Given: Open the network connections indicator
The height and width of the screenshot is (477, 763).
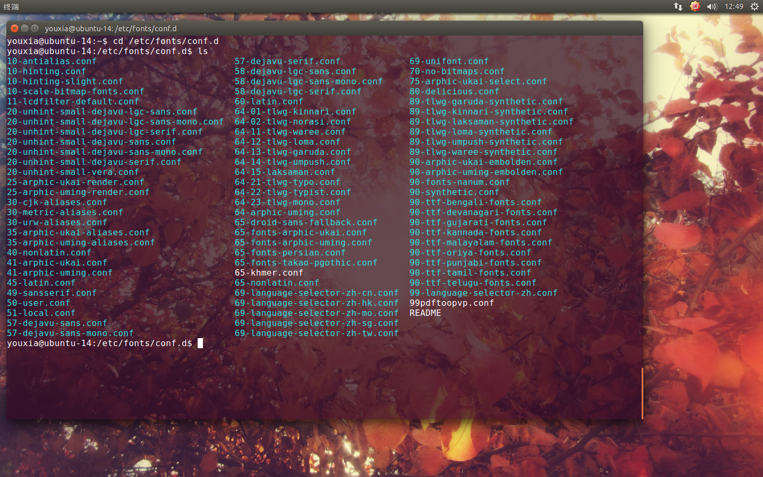Looking at the screenshot, I should (x=678, y=6).
